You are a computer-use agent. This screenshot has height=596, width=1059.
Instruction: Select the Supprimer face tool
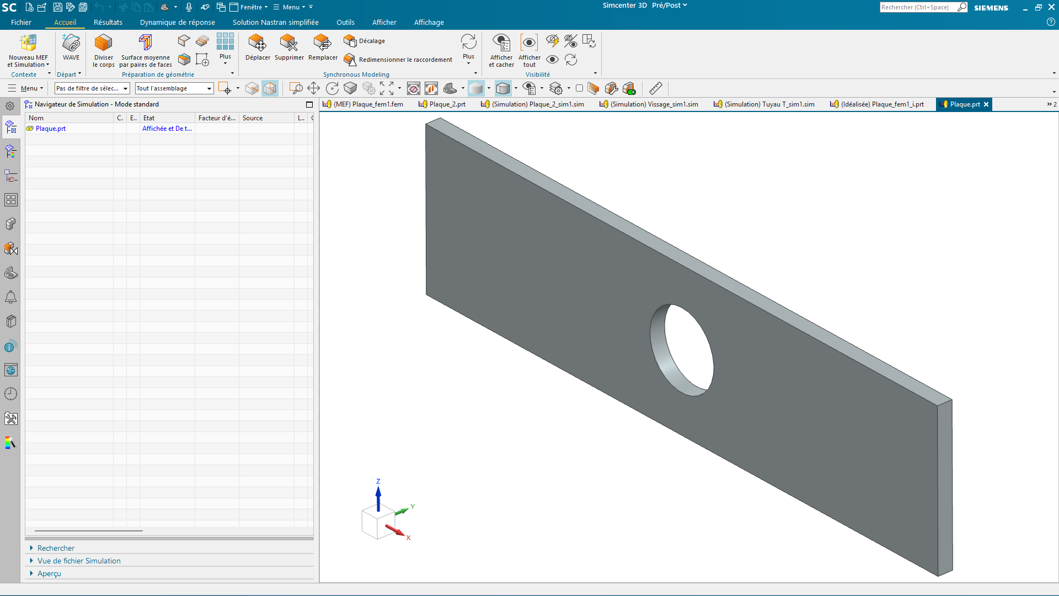pyautogui.click(x=289, y=47)
